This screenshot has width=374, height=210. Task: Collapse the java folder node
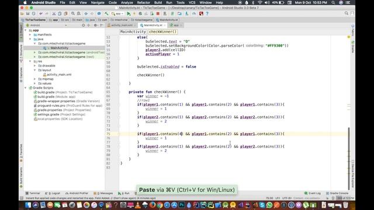pyautogui.click(x=30, y=39)
